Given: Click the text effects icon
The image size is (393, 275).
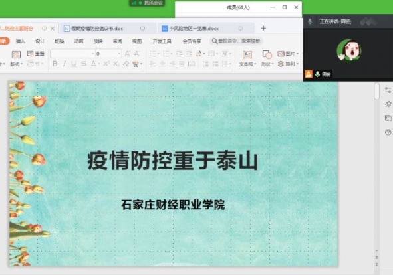Looking at the screenshot, I should [136, 64].
